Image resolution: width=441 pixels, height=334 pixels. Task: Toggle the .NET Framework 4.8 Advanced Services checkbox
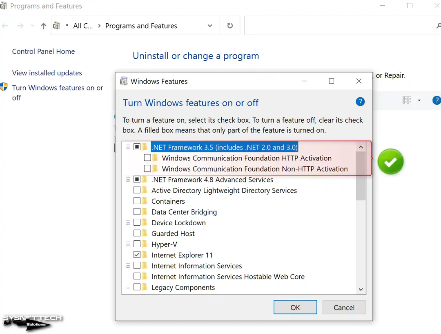pos(137,179)
